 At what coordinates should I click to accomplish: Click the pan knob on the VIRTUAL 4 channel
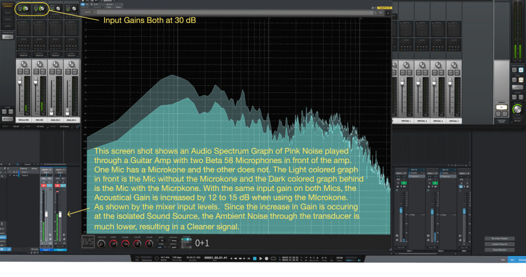(454, 65)
